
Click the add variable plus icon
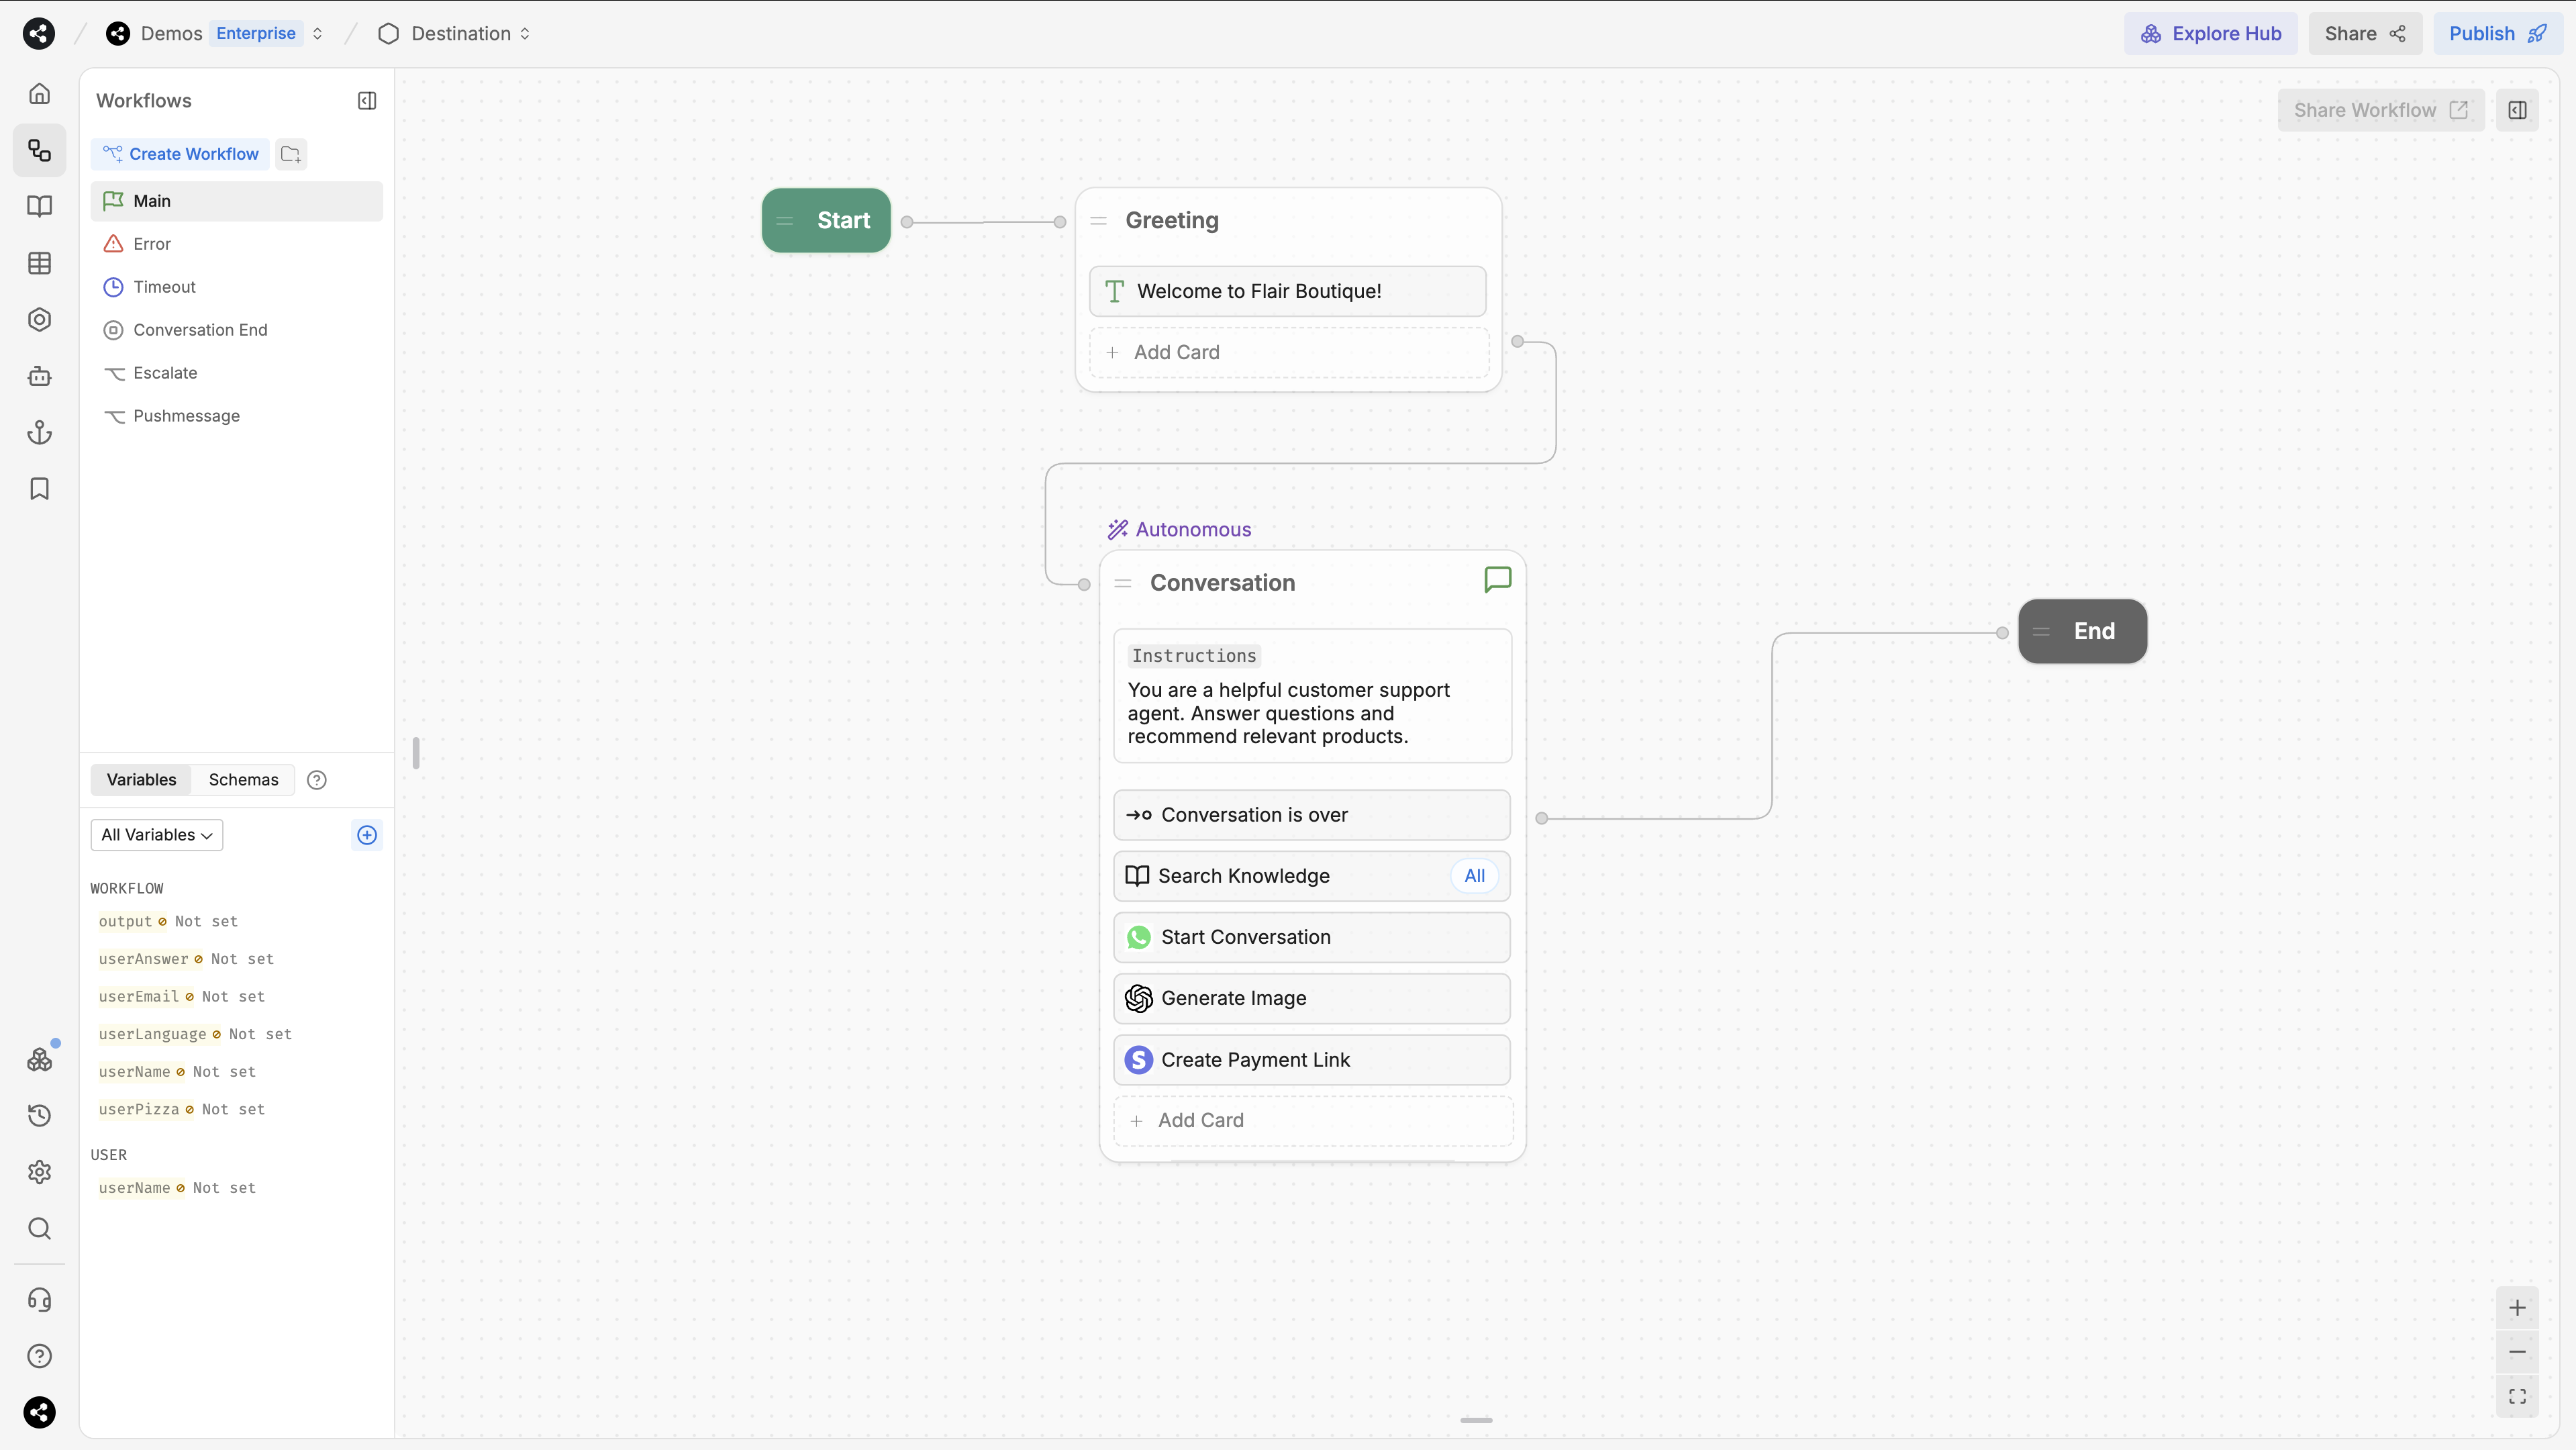367,835
